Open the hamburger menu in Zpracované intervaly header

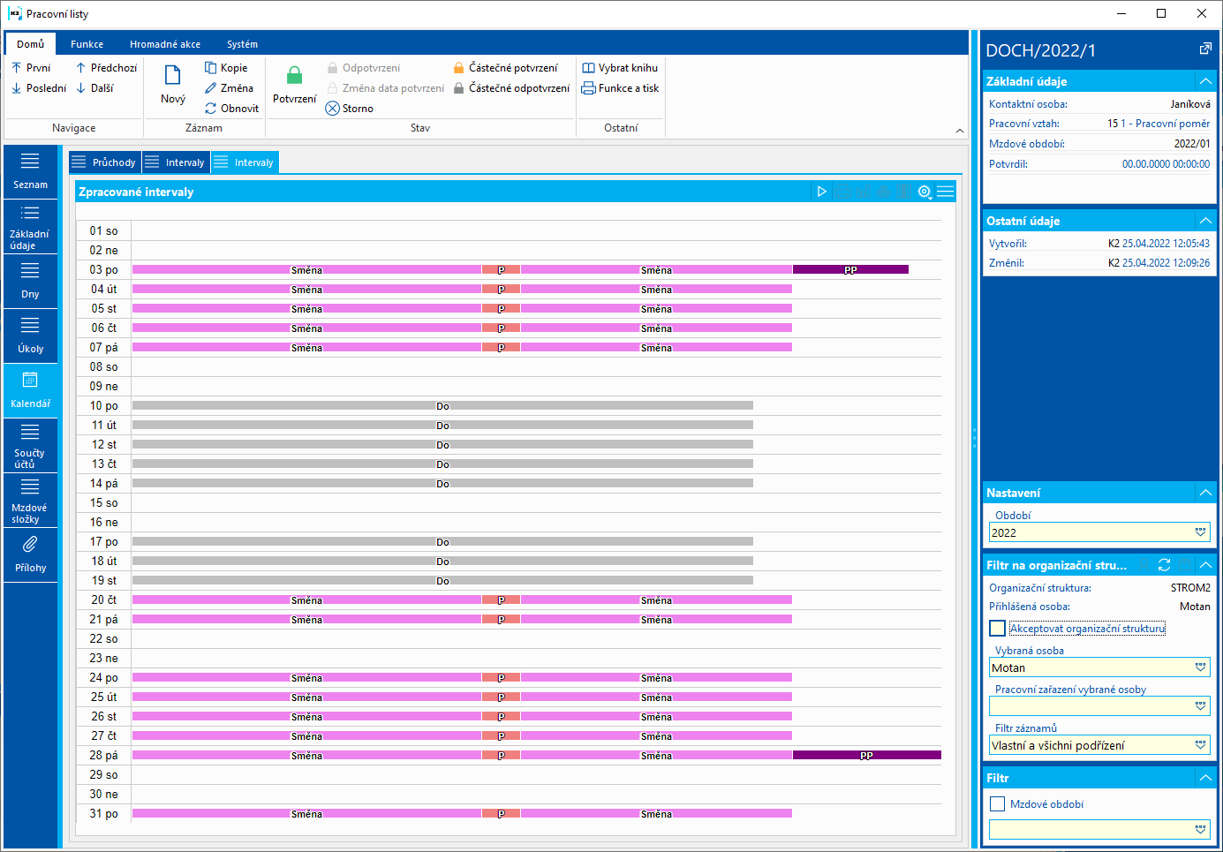pyautogui.click(x=946, y=192)
